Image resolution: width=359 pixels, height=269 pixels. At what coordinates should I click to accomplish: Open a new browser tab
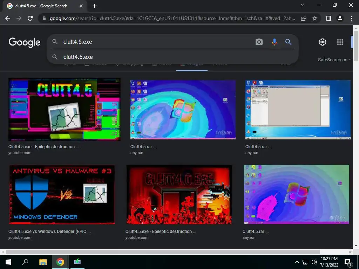95,6
